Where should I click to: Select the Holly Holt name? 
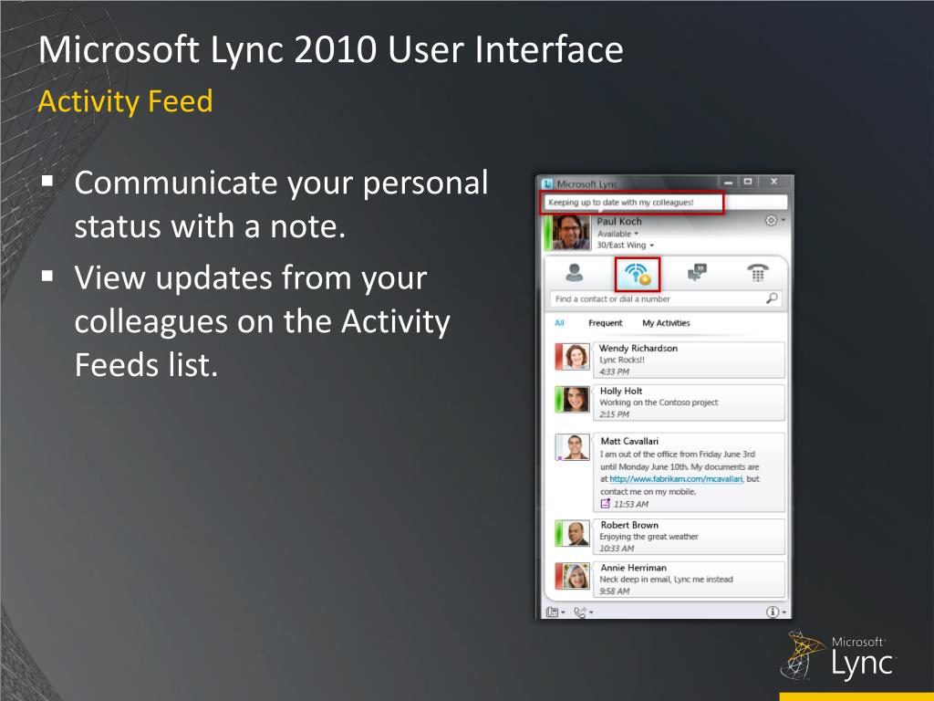620,391
